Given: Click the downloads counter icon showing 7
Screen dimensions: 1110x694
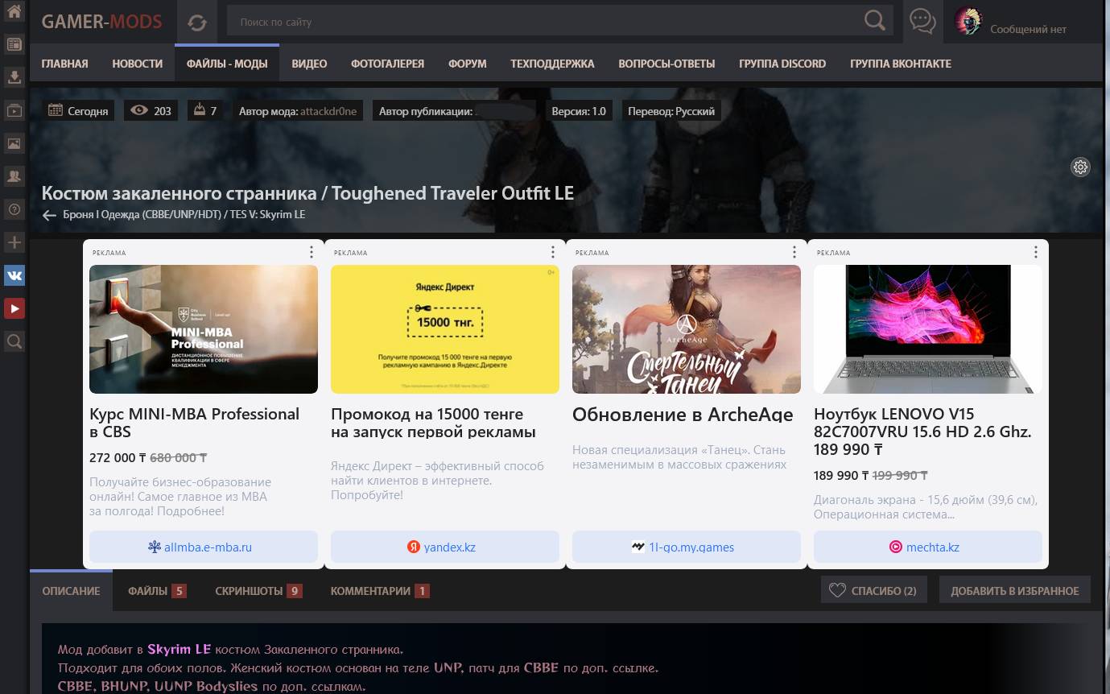Looking at the screenshot, I should pos(199,110).
